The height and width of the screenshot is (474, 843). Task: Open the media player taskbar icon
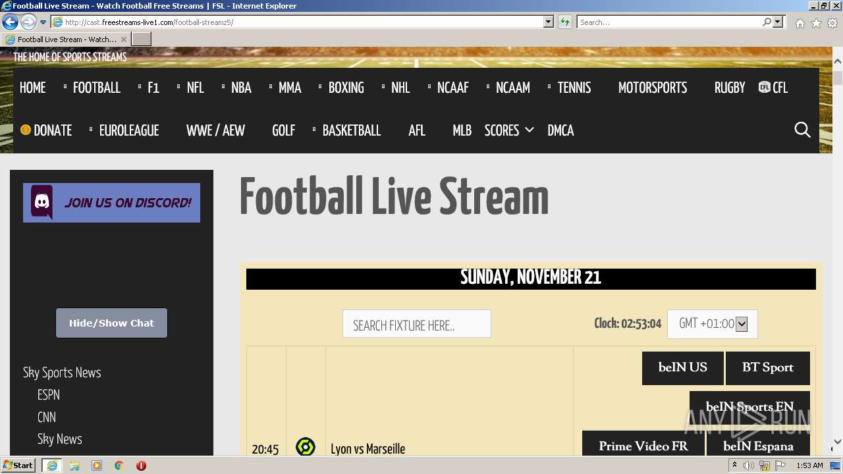pos(97,465)
